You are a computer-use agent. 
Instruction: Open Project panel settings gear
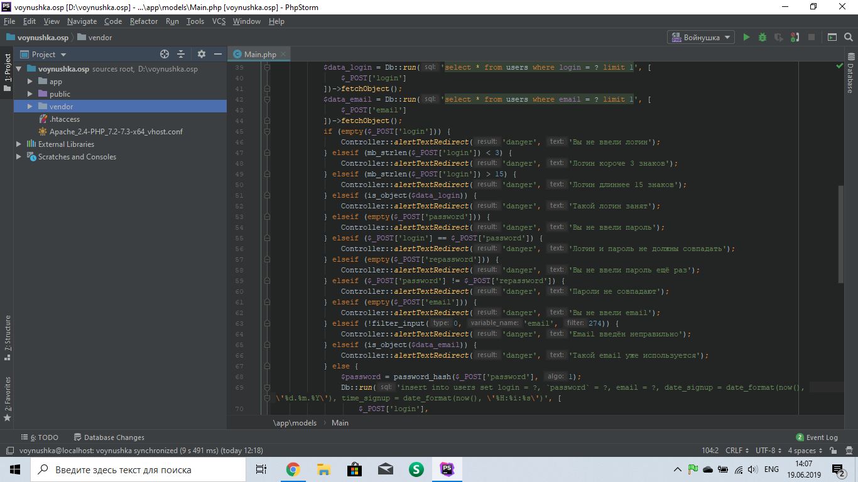[202, 55]
